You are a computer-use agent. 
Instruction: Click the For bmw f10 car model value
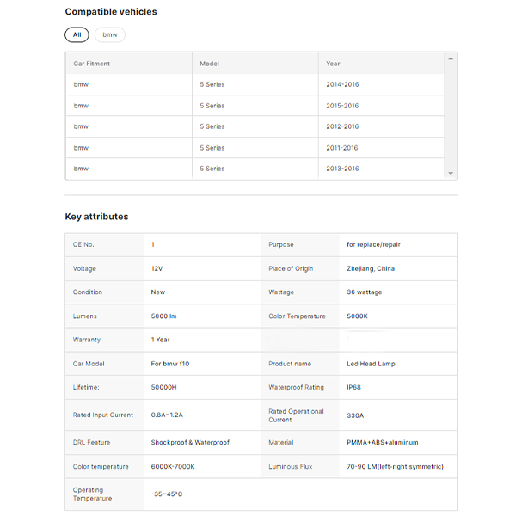tap(169, 364)
